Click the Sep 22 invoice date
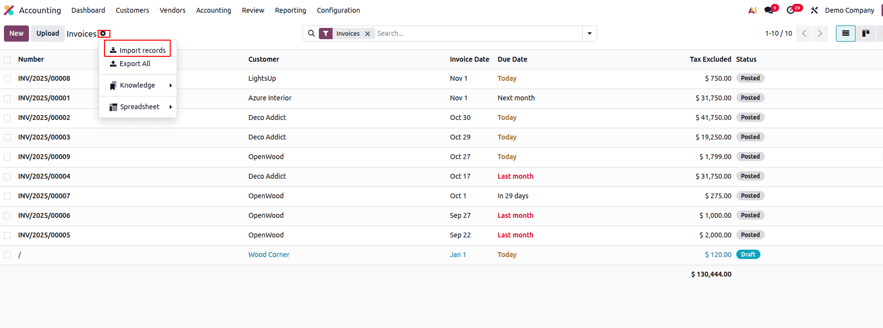The image size is (883, 328). pos(460,235)
